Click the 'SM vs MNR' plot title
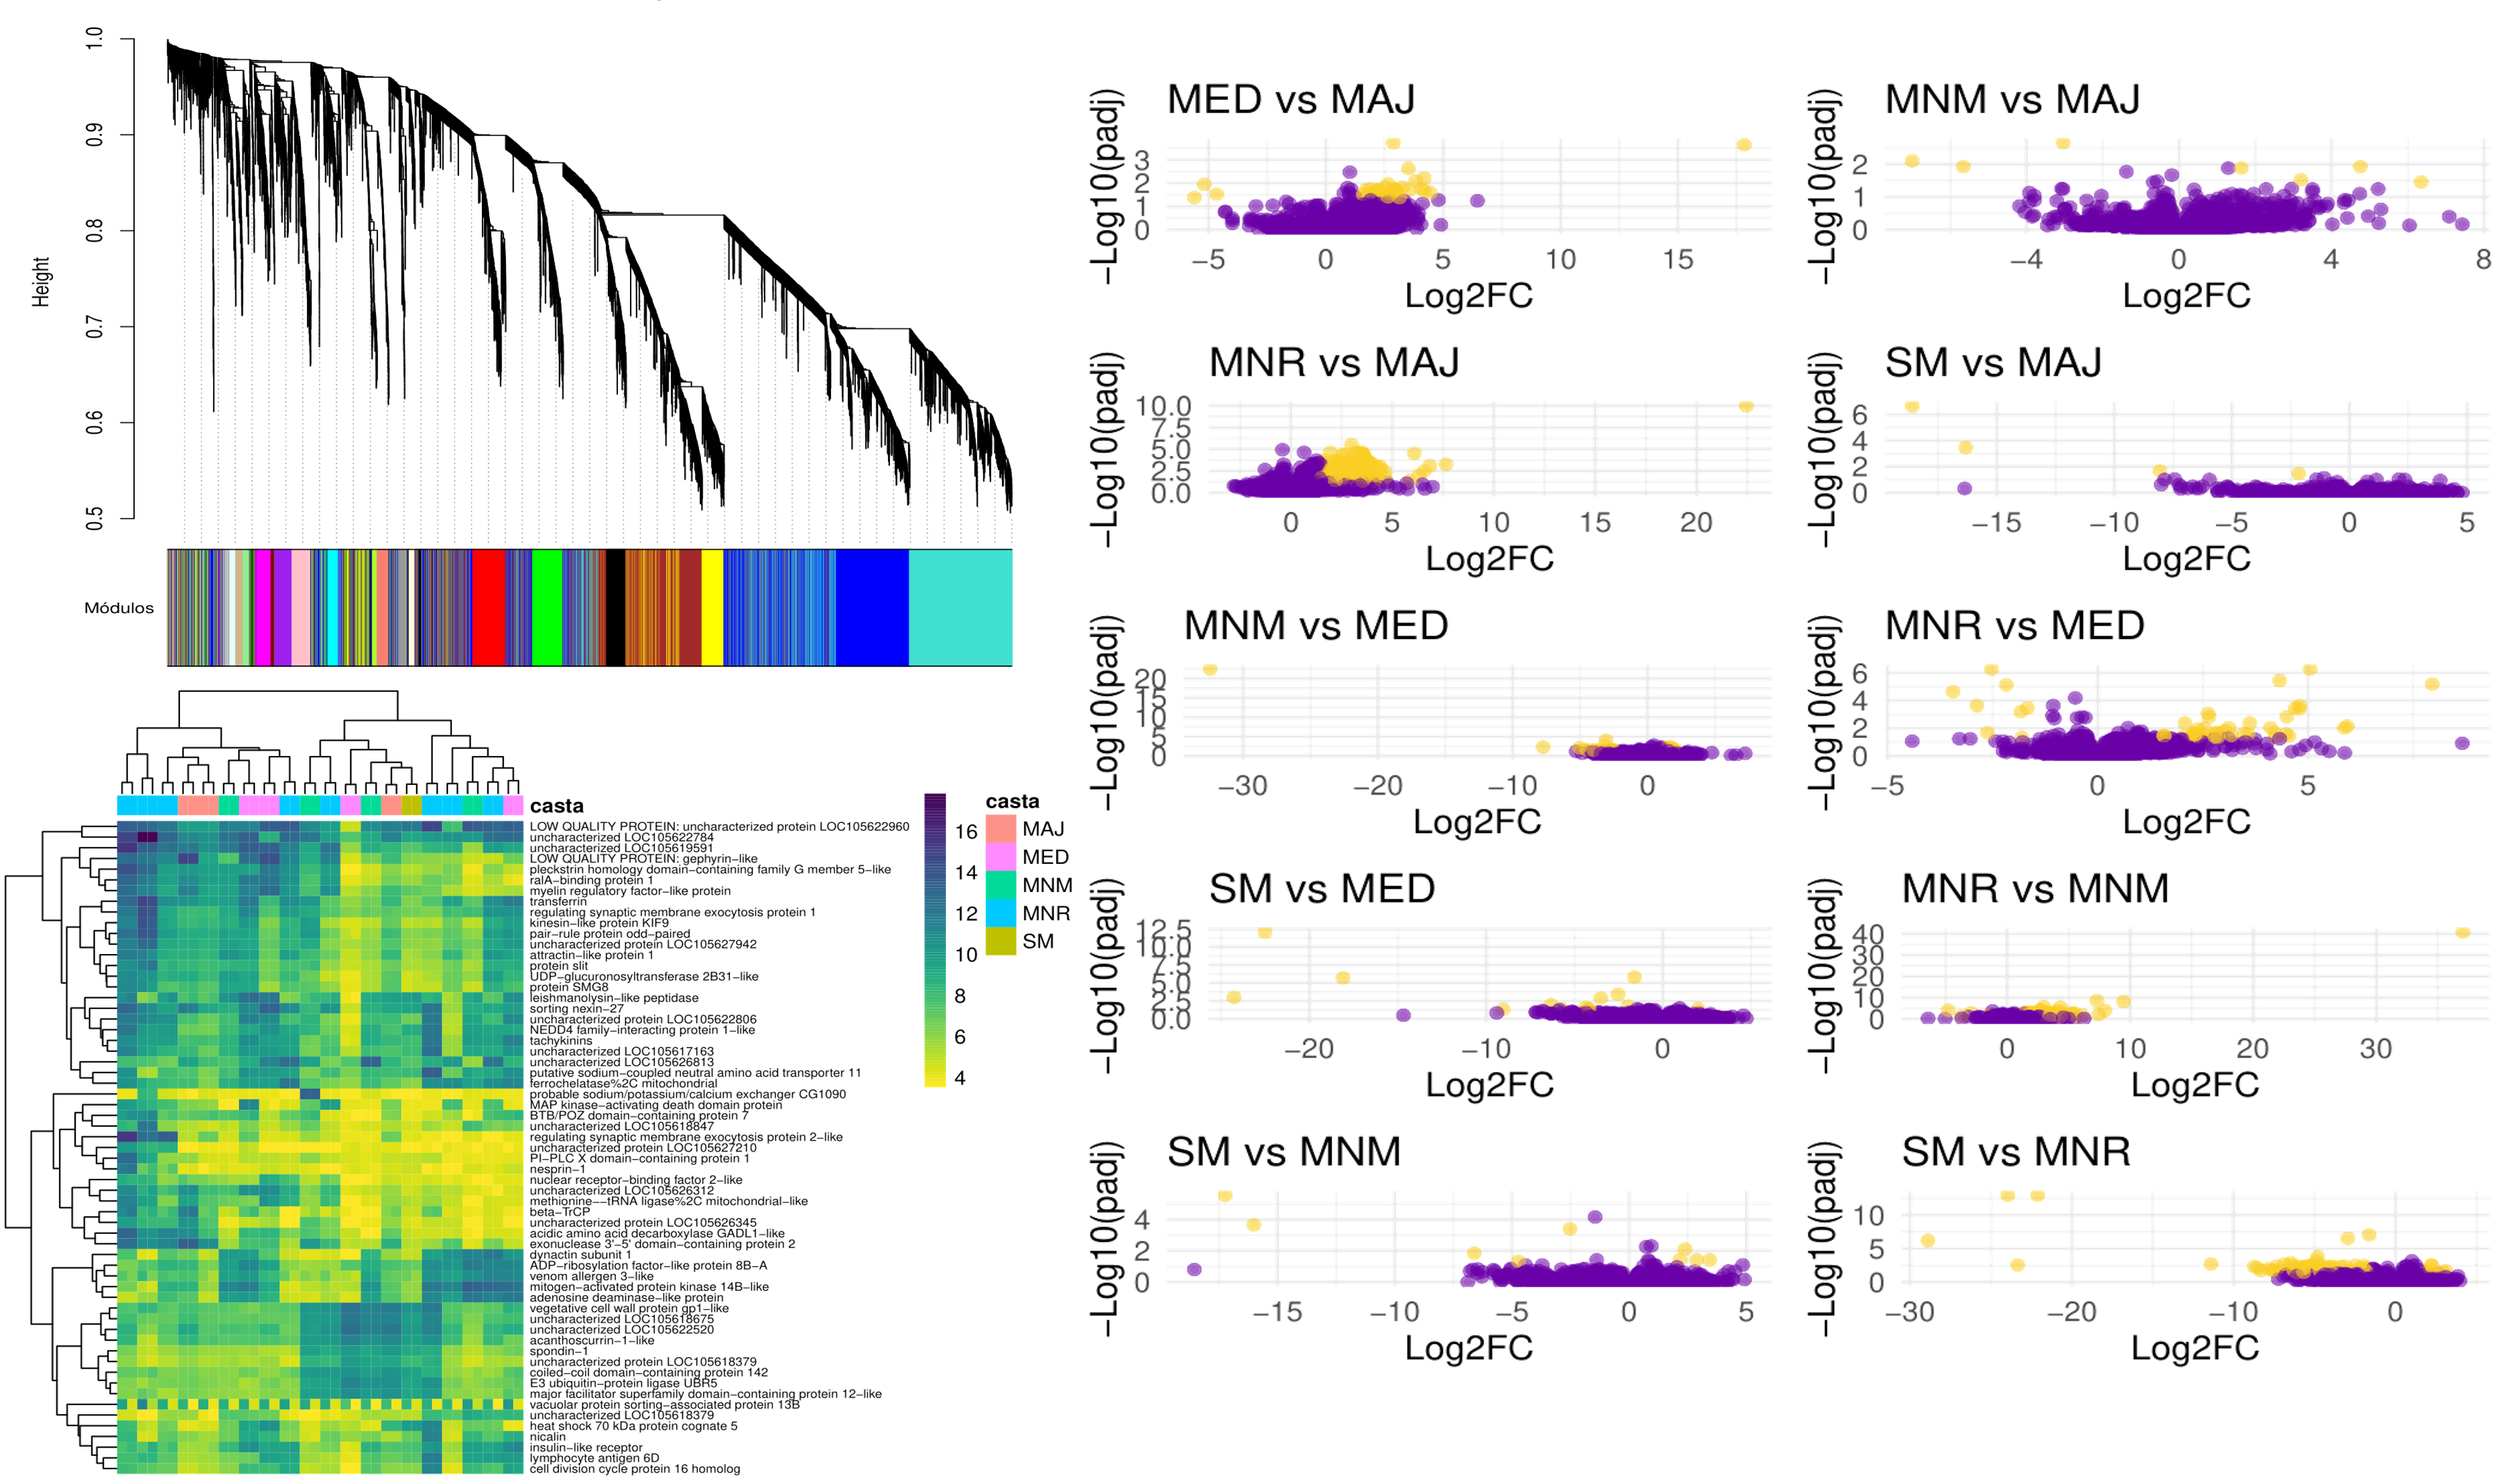This screenshot has height=1484, width=2508. click(x=2016, y=1152)
